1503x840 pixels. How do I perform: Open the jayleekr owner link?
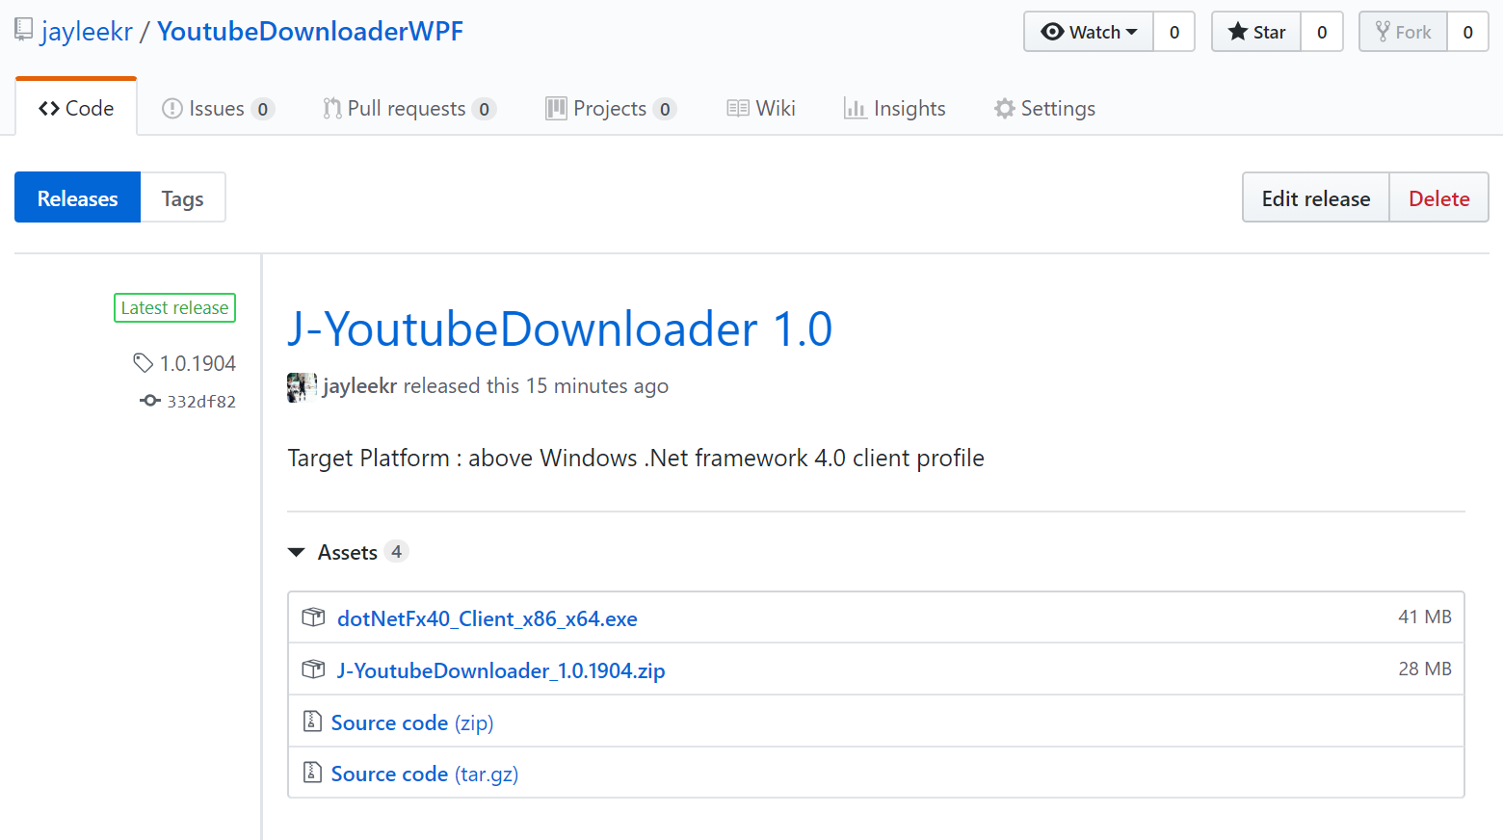point(87,31)
